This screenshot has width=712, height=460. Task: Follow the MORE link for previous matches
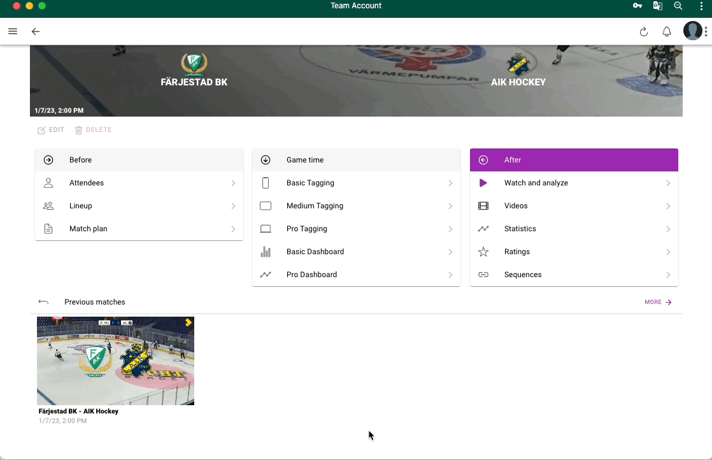[x=658, y=302]
